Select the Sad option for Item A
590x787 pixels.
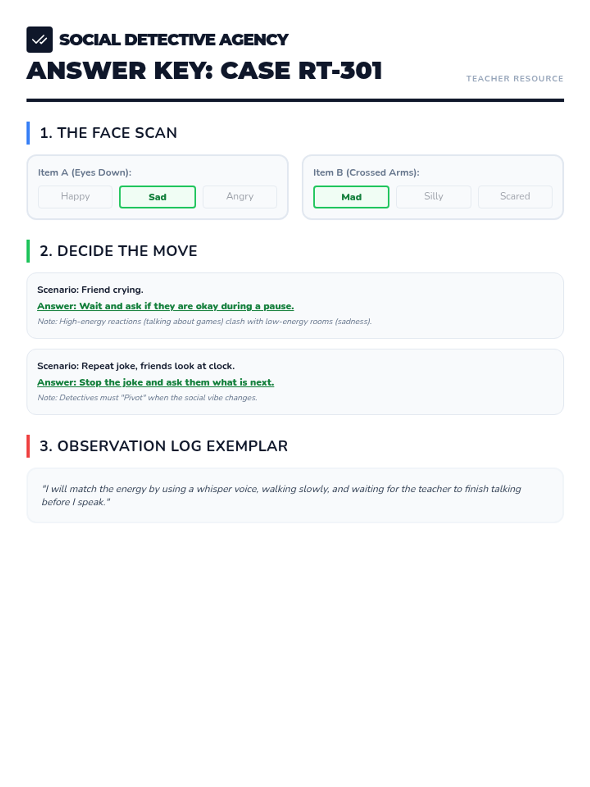pyautogui.click(x=157, y=197)
